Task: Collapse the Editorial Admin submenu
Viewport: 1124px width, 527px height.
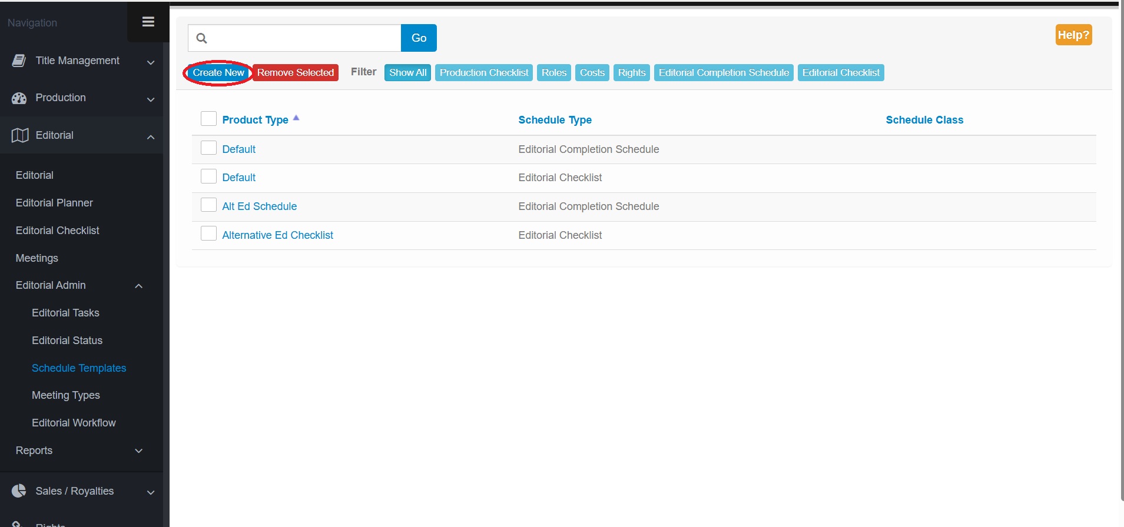Action: pyautogui.click(x=139, y=286)
